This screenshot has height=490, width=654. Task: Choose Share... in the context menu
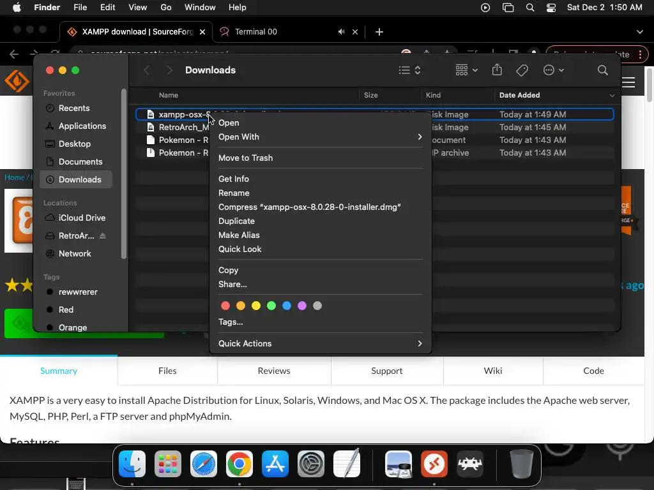point(320,284)
